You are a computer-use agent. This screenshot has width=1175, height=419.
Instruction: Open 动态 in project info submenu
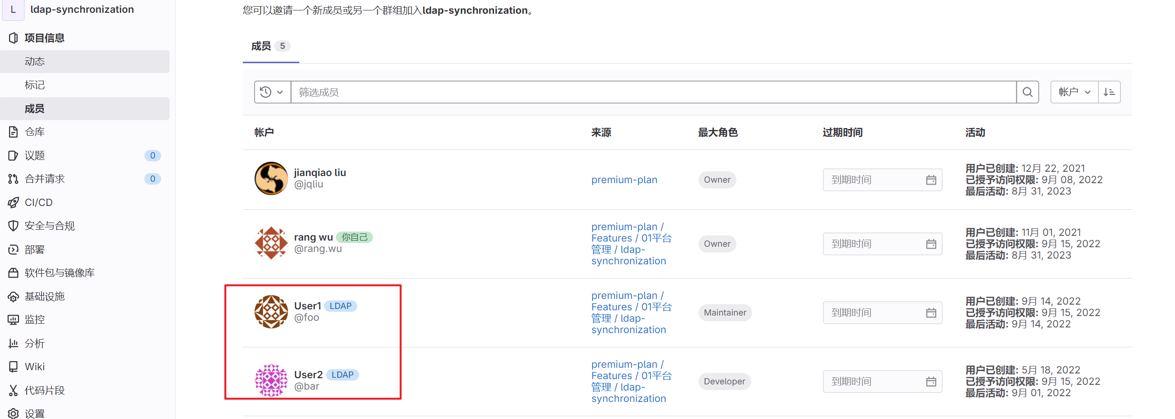tap(35, 62)
